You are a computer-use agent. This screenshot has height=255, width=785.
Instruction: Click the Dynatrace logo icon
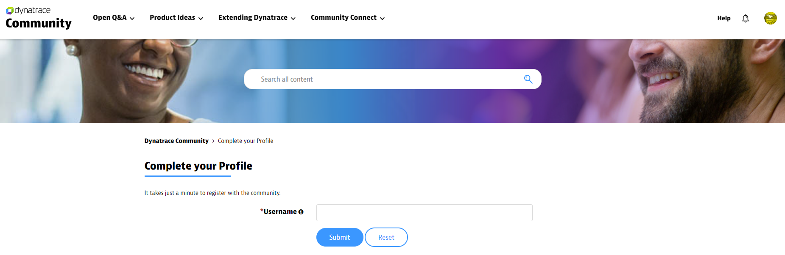(x=10, y=11)
